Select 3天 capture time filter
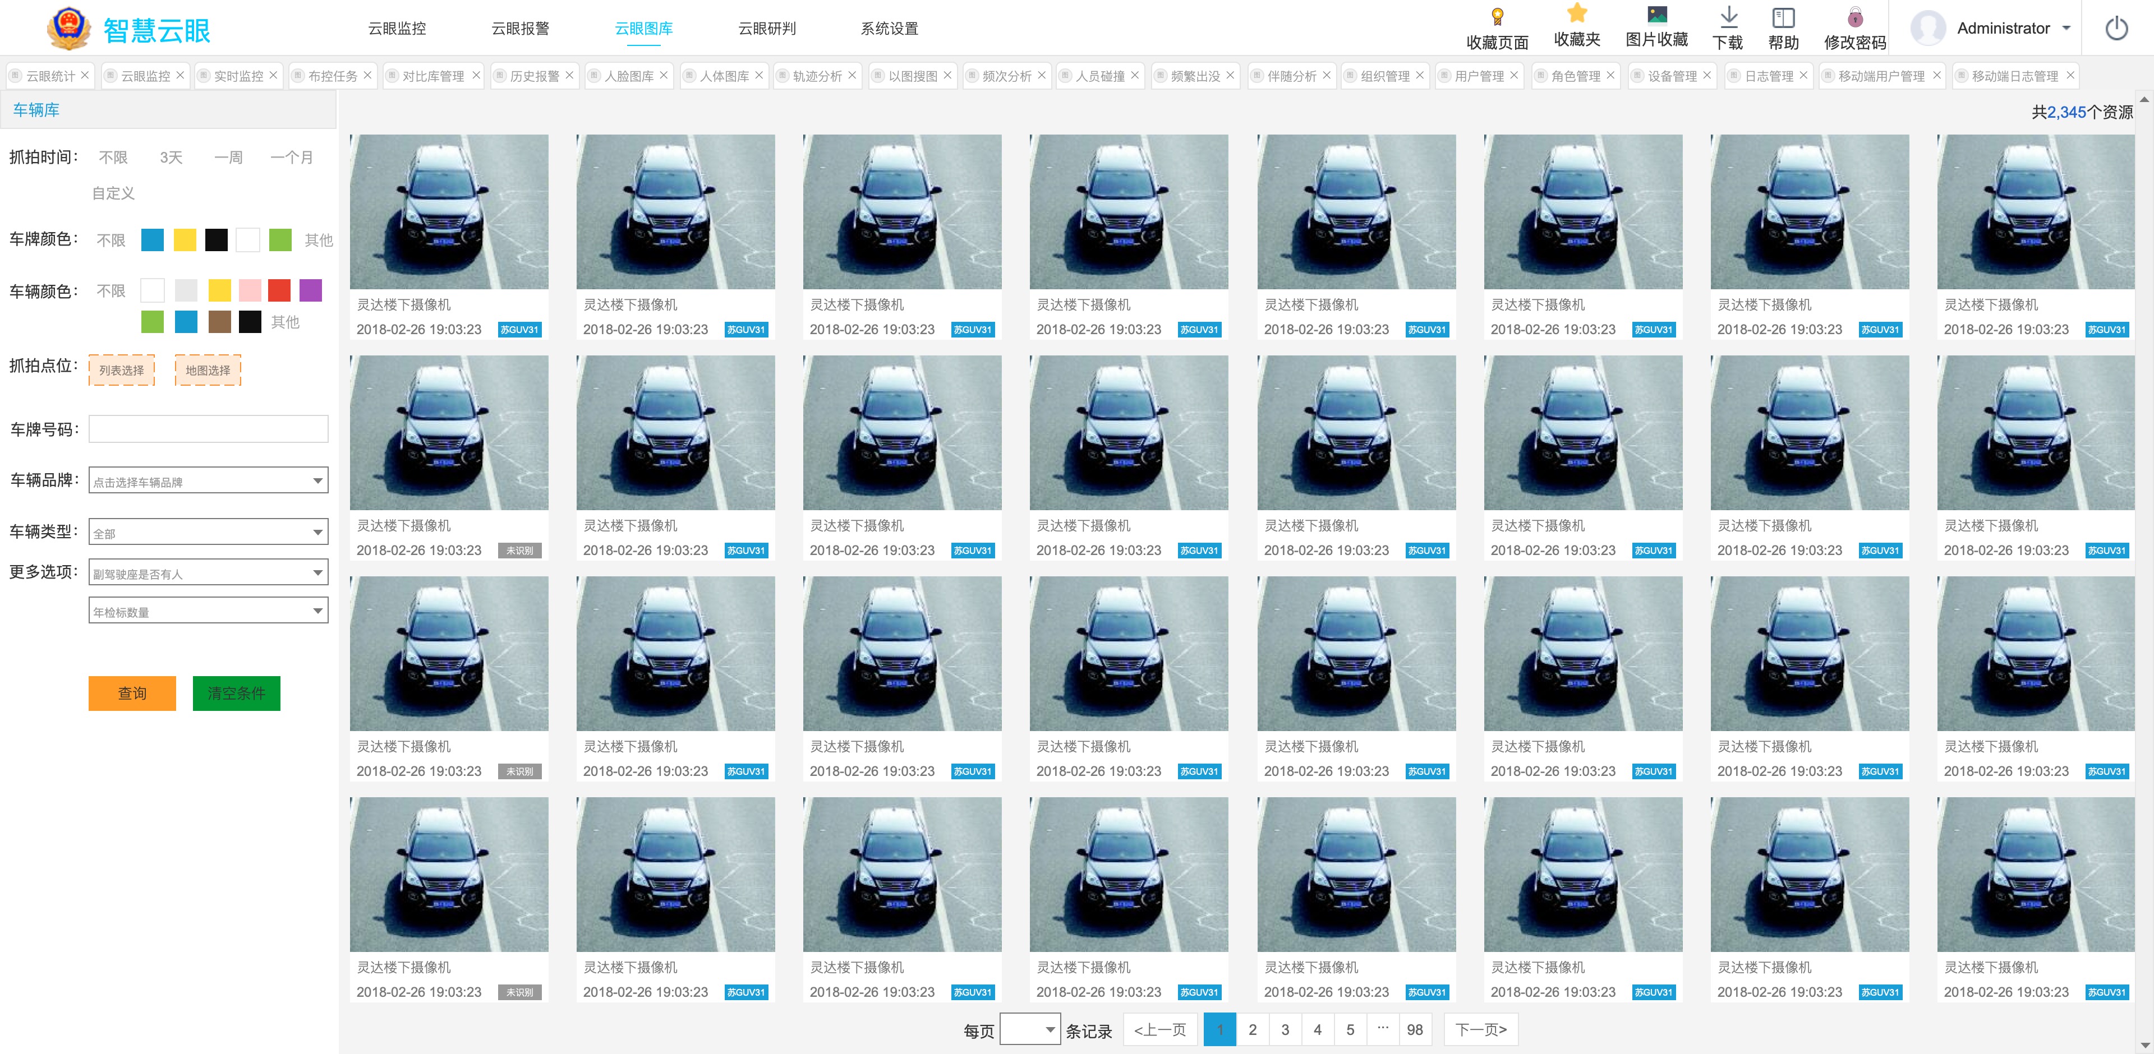2154x1054 pixels. pyautogui.click(x=172, y=157)
